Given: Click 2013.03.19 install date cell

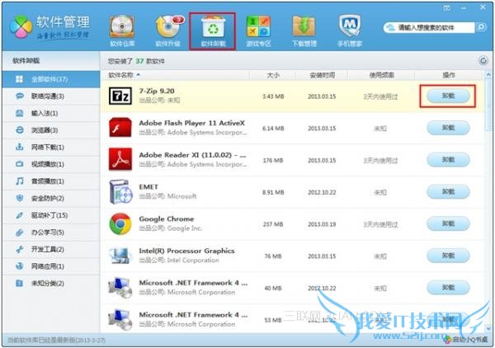Looking at the screenshot, I should pyautogui.click(x=322, y=224).
